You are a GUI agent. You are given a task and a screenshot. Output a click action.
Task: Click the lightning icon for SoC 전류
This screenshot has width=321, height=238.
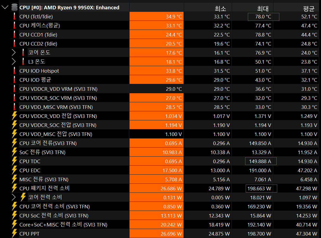pos(14,152)
